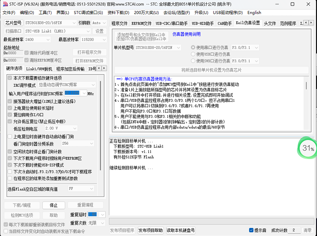Open the CAN助手 tab
Viewport: 317px width, 236px height.
[x=224, y=23]
